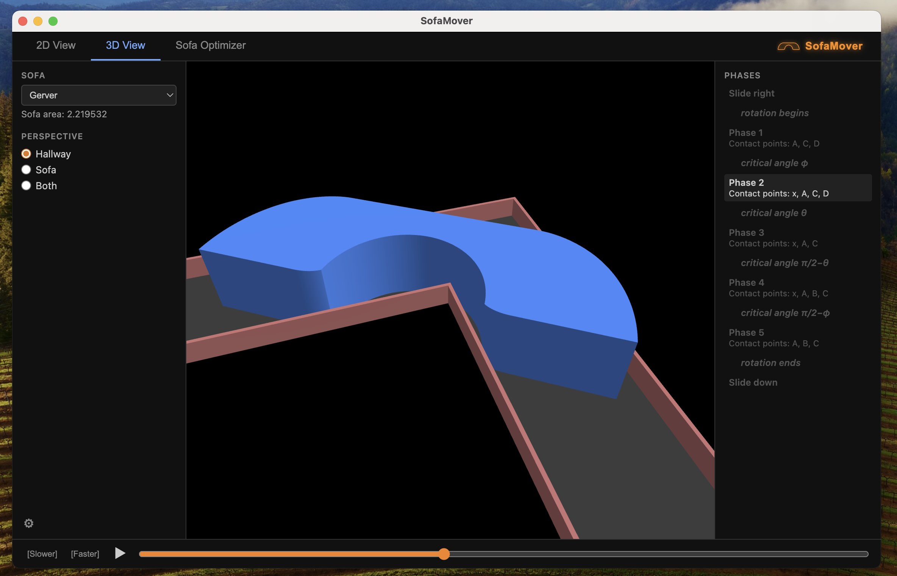Screen dimensions: 897x576
Task: Jump to Phase 3 entry
Action: [798, 238]
